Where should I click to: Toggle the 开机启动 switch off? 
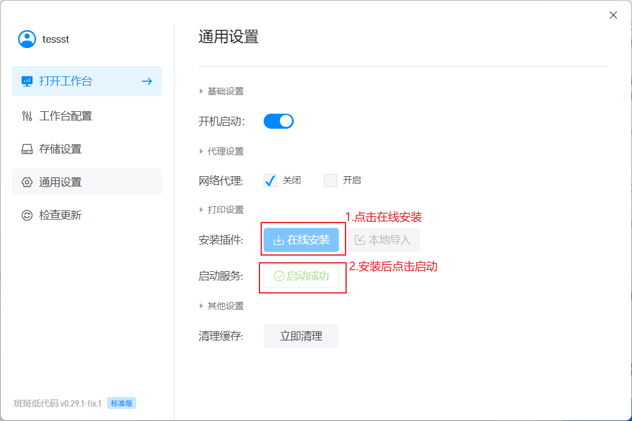[279, 121]
